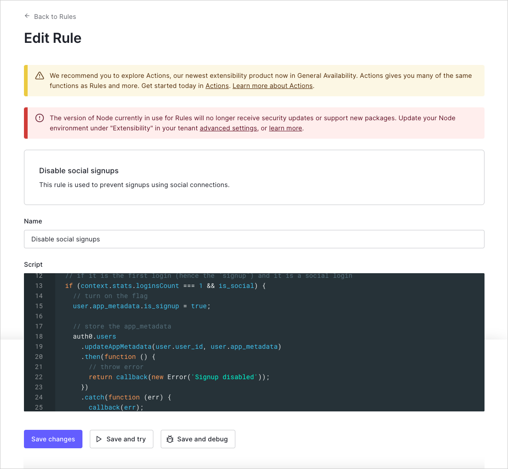Image resolution: width=508 pixels, height=469 pixels.
Task: Follow the Learn more about Actions link
Action: (x=272, y=86)
